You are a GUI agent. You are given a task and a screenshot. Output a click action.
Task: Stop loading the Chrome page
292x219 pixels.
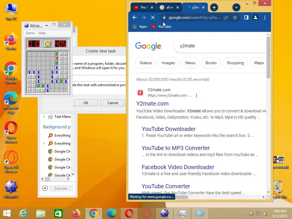[153, 17]
